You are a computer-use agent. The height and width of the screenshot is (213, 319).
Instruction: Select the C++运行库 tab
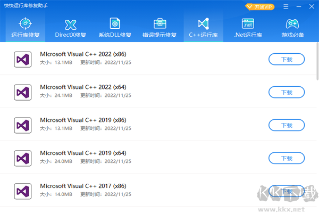[x=204, y=28]
